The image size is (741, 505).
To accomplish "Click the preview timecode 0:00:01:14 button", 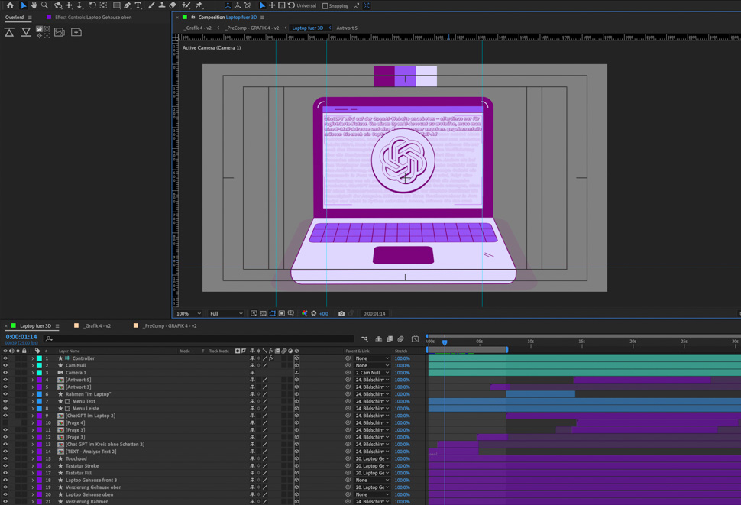I will pyautogui.click(x=374, y=313).
